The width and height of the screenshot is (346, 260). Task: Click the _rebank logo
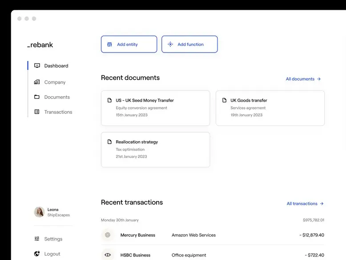pyautogui.click(x=40, y=45)
